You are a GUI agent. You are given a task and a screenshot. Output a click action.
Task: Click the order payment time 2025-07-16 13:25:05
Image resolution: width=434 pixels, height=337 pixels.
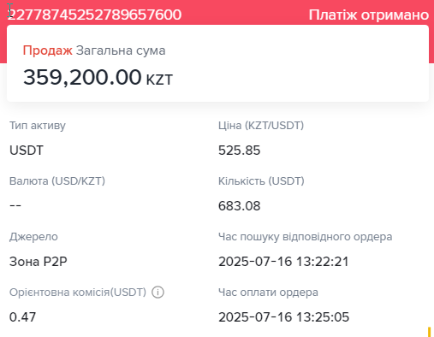283,317
